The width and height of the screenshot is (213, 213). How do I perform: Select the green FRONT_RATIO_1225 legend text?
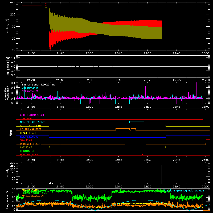click(x=34, y=193)
